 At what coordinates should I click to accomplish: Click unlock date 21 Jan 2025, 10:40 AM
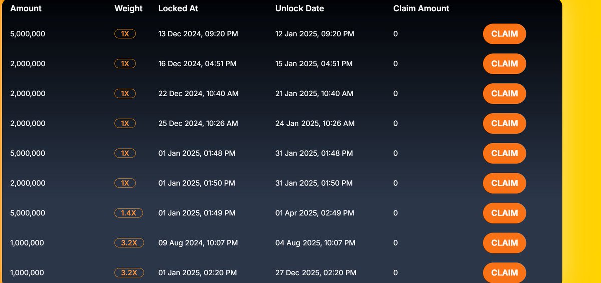coord(315,94)
